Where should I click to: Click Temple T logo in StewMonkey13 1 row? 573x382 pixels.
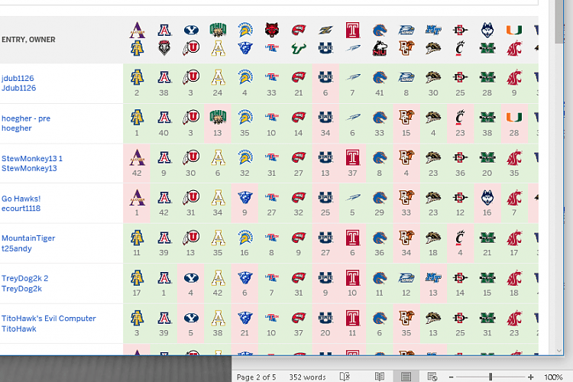[353, 157]
